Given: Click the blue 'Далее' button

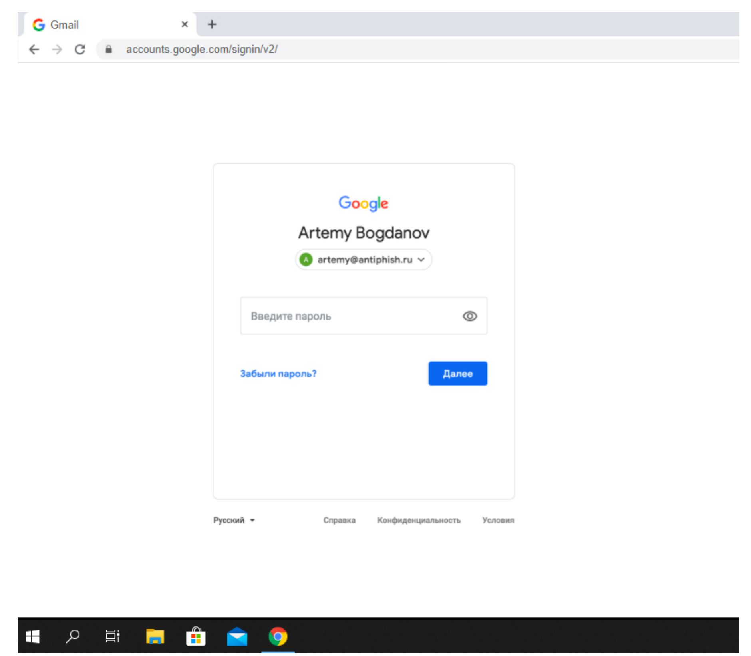Looking at the screenshot, I should point(458,374).
